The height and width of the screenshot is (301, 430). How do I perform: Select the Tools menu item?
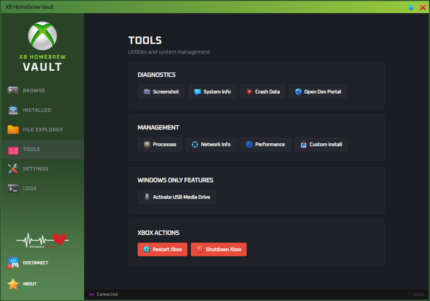[43, 149]
